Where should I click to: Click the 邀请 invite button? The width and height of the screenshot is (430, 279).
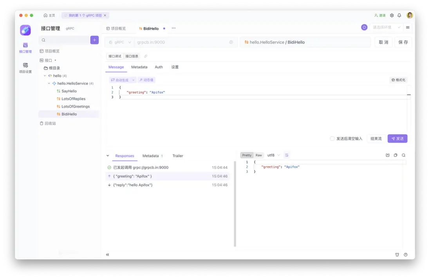[380, 15]
